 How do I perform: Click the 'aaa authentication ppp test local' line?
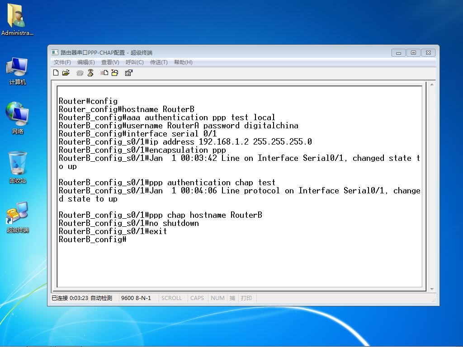[167, 117]
